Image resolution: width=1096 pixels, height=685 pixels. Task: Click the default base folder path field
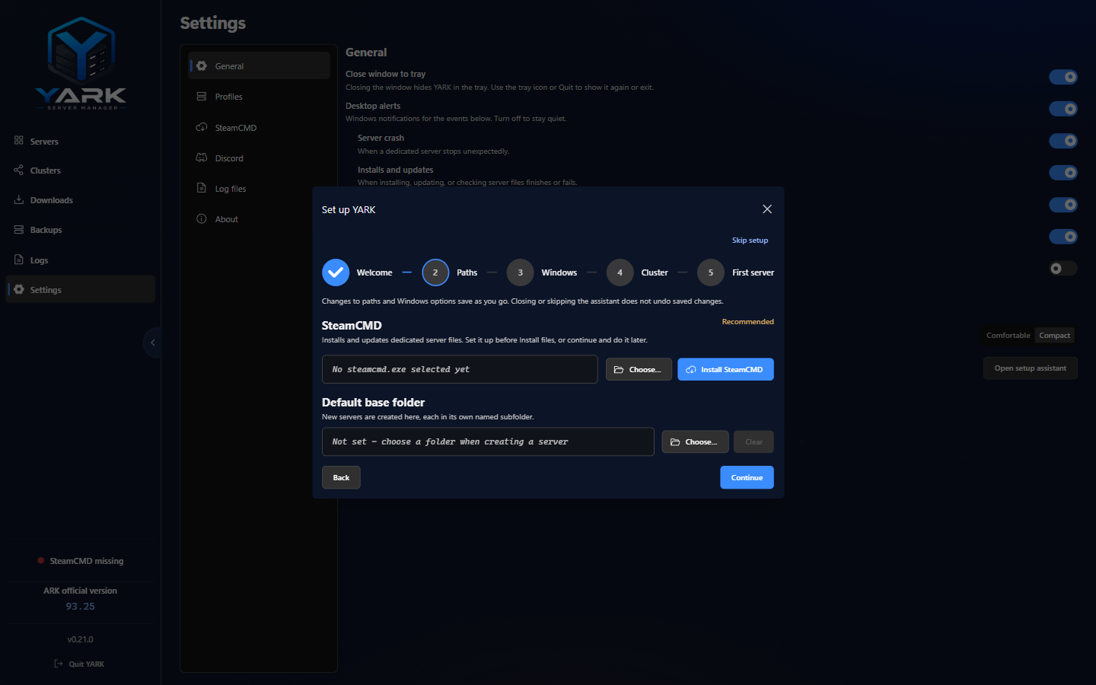(x=488, y=441)
